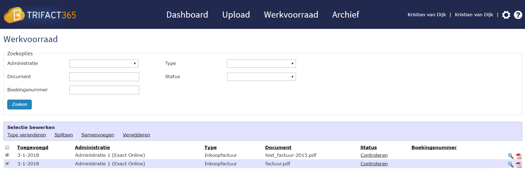Sort the list by Toegevoegd column
This screenshot has height=170, width=525.
click(x=32, y=147)
